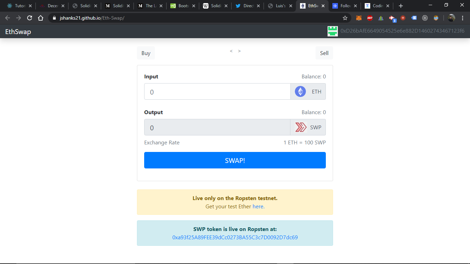The image size is (470, 264).
Task: Click the Ethereum logo next to ETH
Action: (300, 91)
